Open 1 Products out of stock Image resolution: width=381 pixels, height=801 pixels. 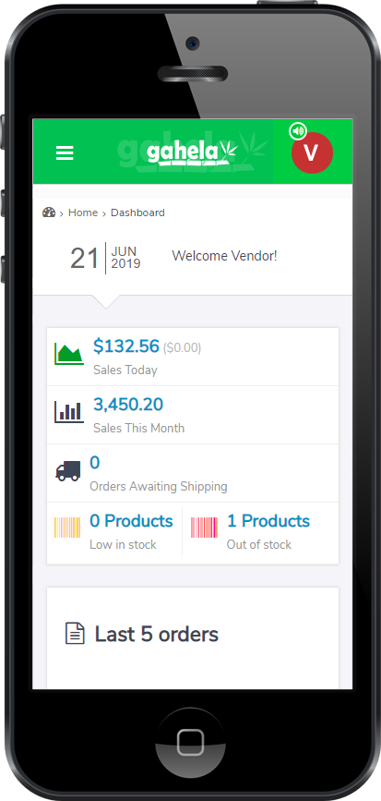point(268,521)
